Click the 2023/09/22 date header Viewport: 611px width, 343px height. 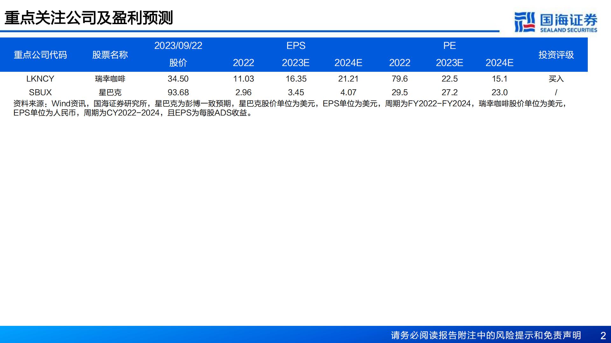click(x=178, y=46)
